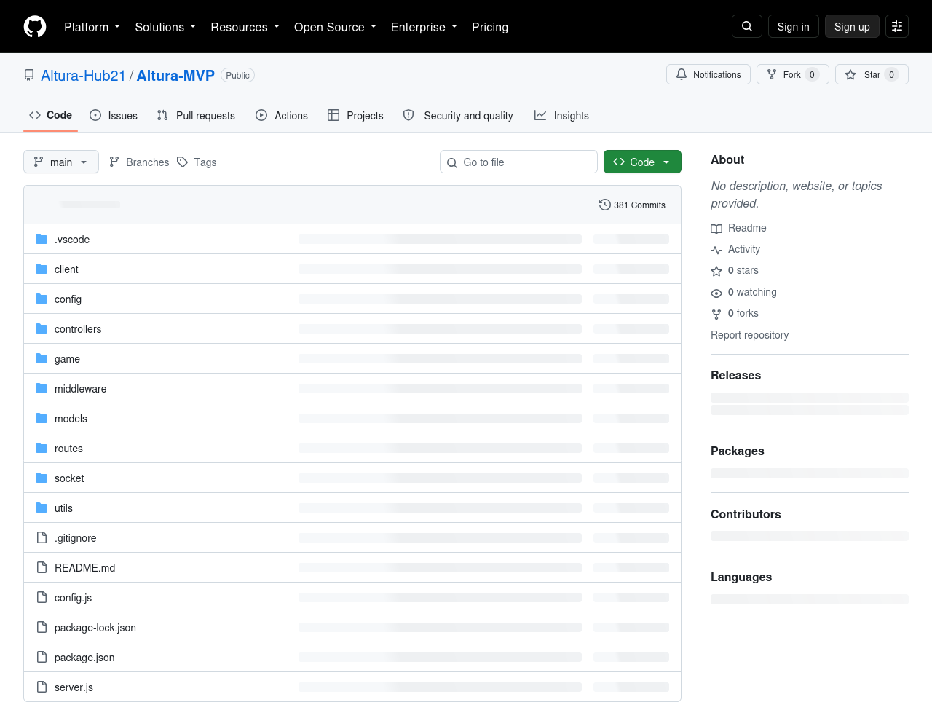Viewport: 932px width, 710px height.
Task: Switch to Security and quality tab
Action: pyautogui.click(x=458, y=115)
